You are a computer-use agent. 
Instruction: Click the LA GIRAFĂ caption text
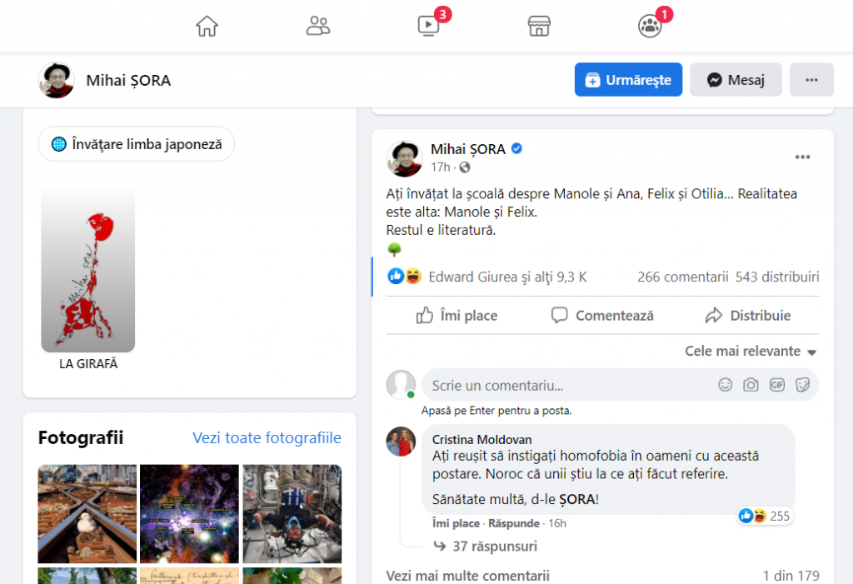tap(88, 363)
